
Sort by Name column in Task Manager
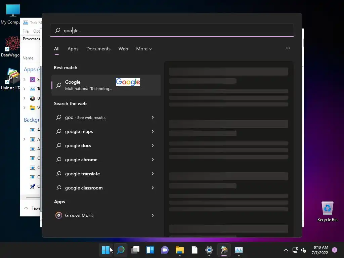tap(28, 58)
